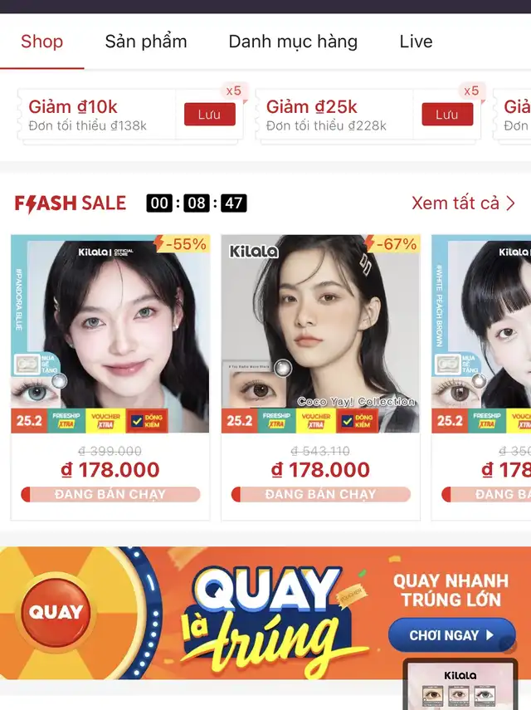Tap Đồng Kiểm checkmark badge on second product
The image size is (531, 710).
358,421
